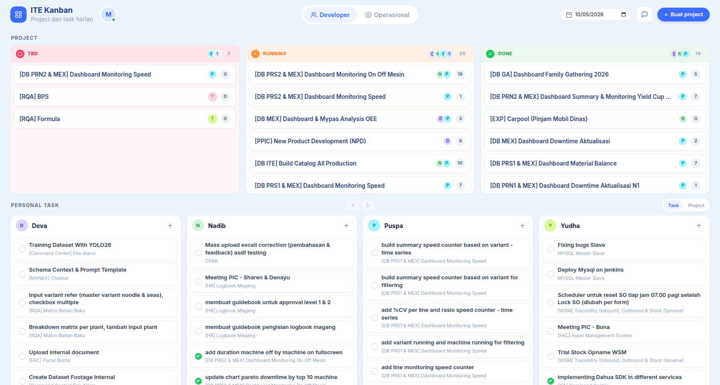
Task: Add a task for Yudha
Action: (699, 225)
